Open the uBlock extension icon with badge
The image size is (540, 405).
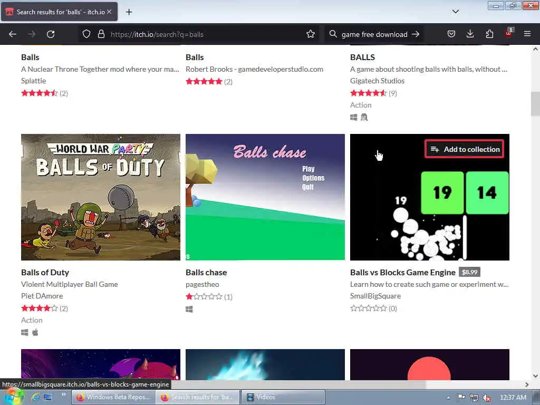click(x=509, y=33)
